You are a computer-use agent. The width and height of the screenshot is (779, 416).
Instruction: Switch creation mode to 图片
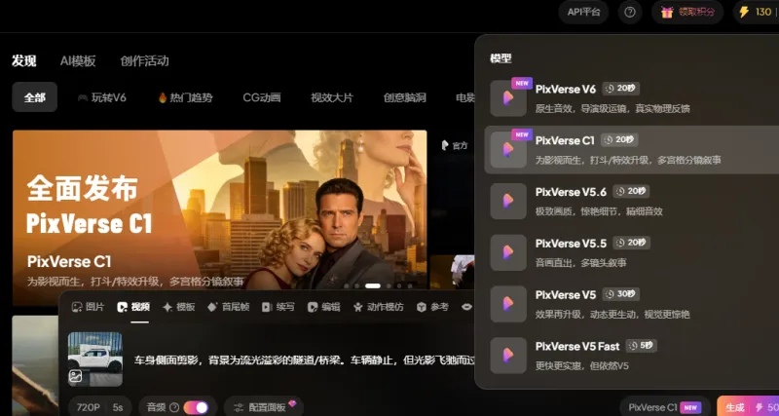point(88,307)
